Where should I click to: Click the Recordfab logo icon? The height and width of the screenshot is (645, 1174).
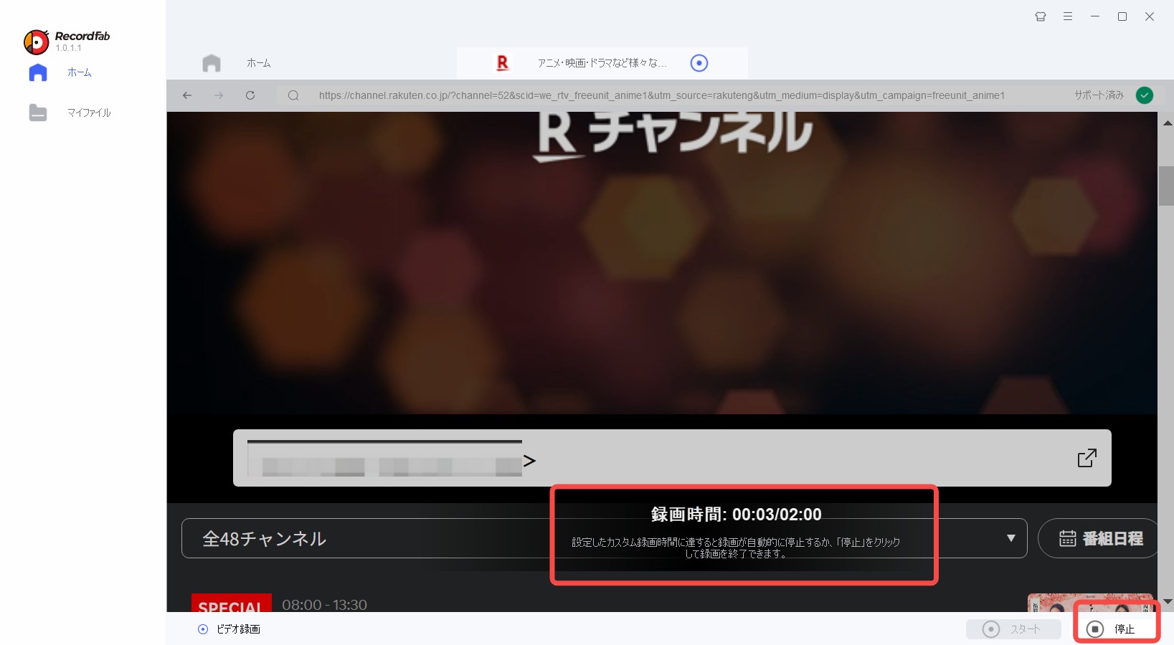[36, 42]
